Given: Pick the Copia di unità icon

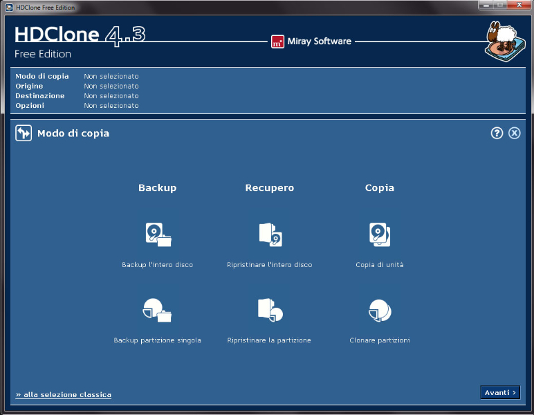Looking at the screenshot, I should [x=380, y=235].
